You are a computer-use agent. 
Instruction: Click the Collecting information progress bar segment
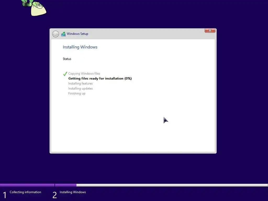(x=27, y=185)
